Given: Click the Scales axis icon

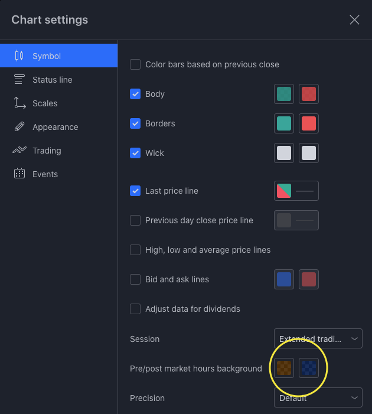Looking at the screenshot, I should coord(19,103).
